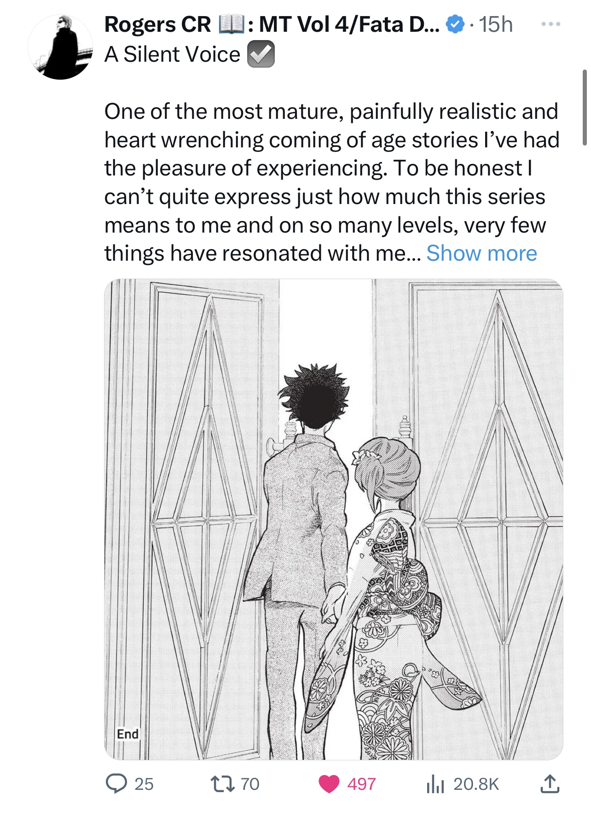This screenshot has height=817, width=591.
Task: Toggle the retweet arrows icon
Action: click(x=222, y=783)
